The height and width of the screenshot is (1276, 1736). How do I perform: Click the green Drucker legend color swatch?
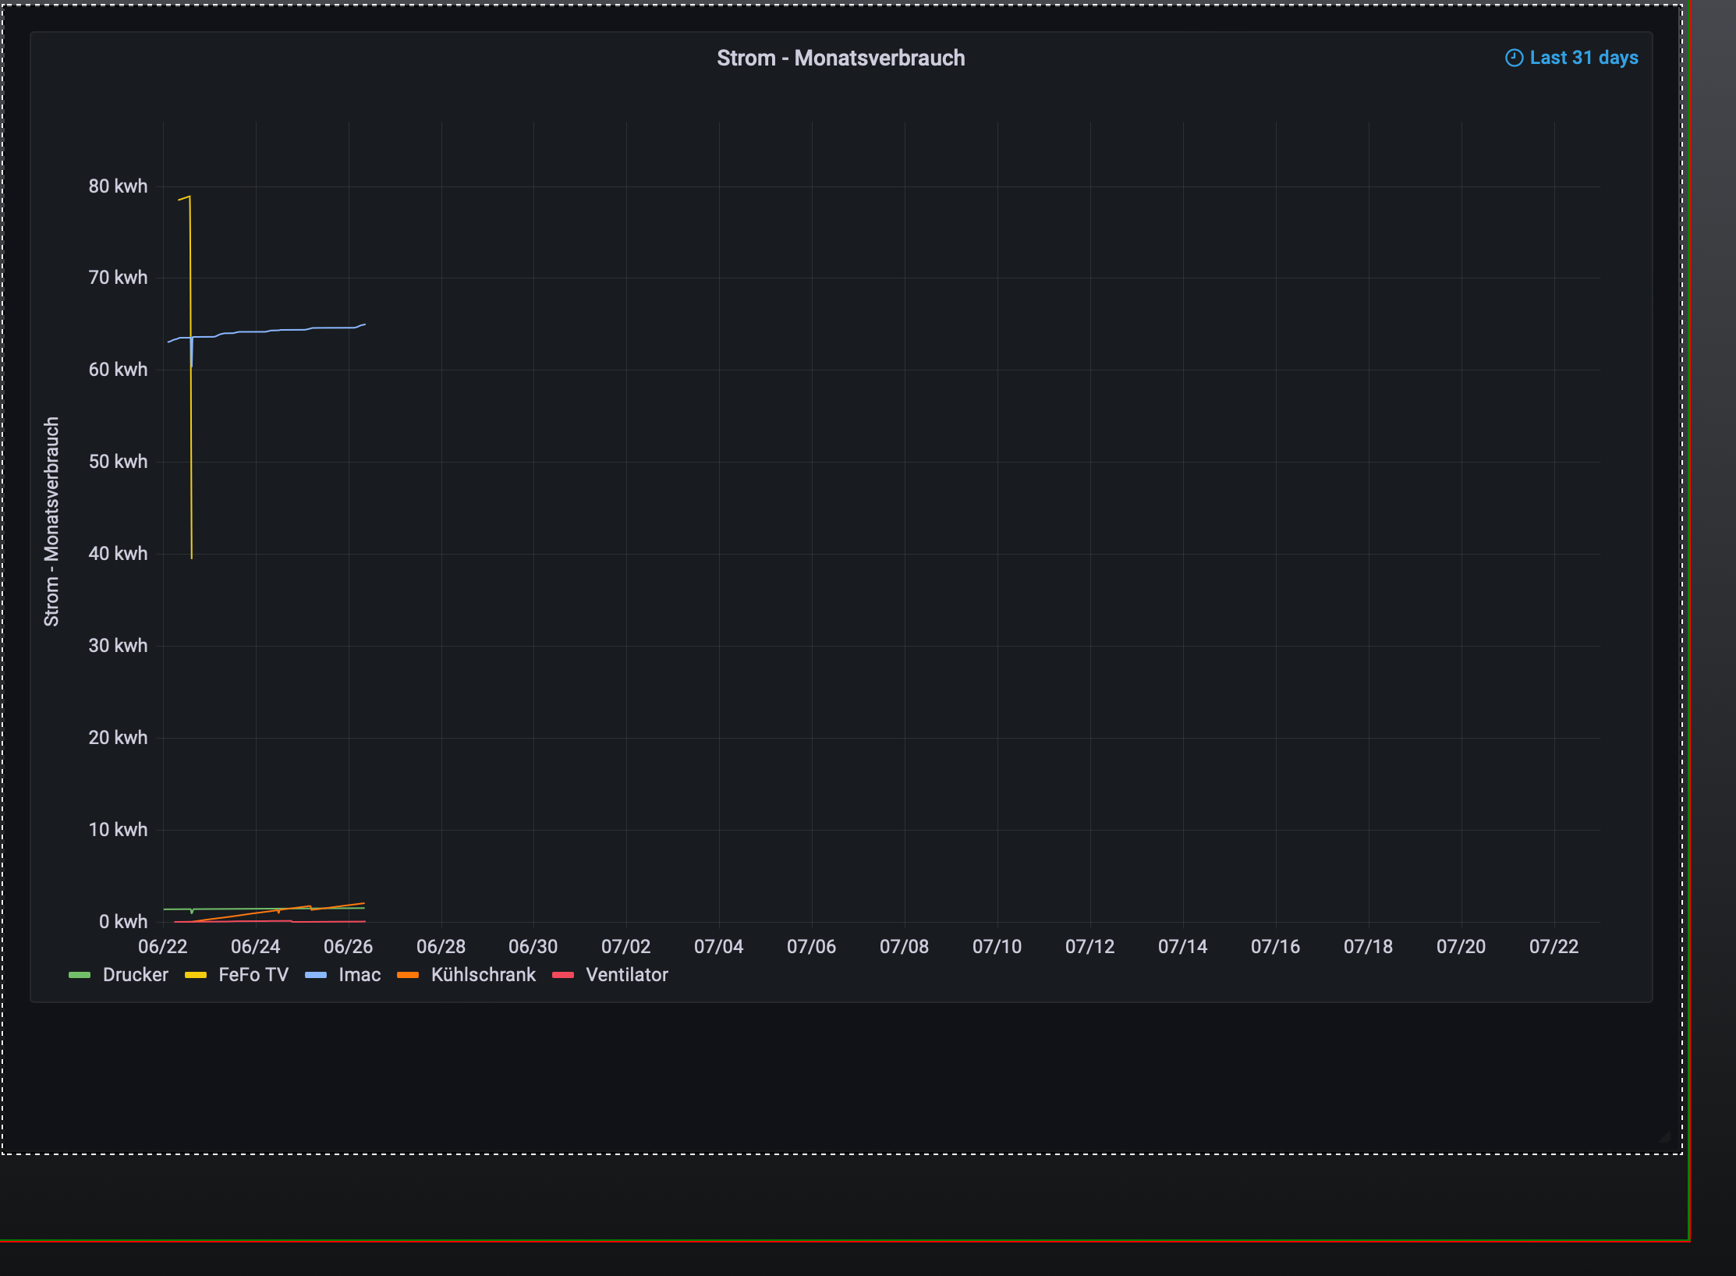click(80, 975)
